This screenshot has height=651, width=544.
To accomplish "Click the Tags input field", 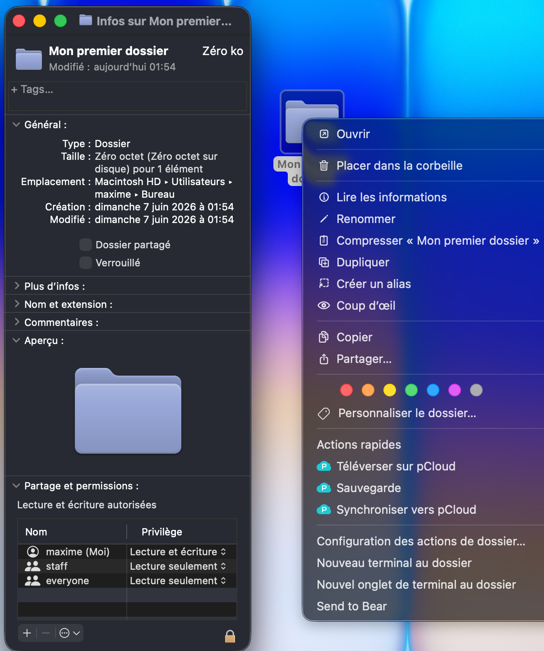I will 128,96.
